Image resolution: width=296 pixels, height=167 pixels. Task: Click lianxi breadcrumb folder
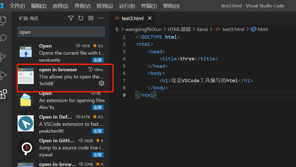coord(202,29)
